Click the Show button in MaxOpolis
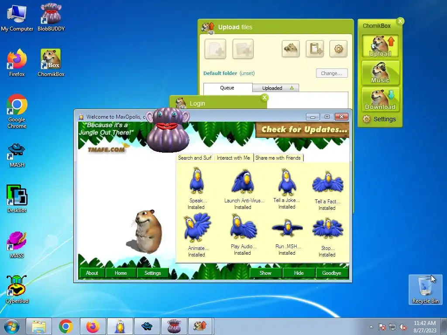447x335 pixels. [265, 273]
